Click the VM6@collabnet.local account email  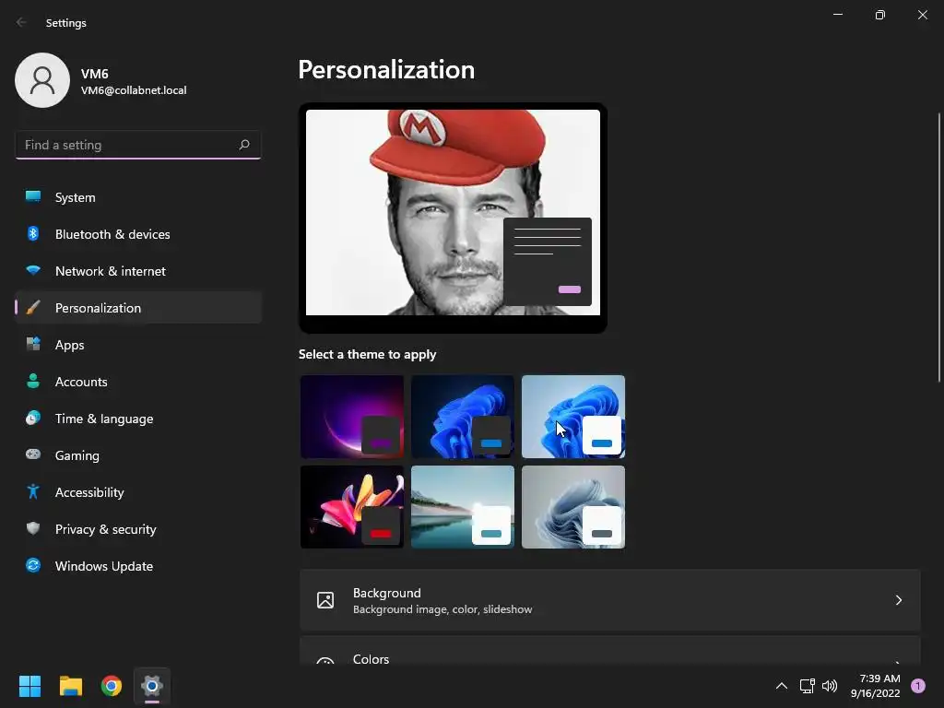click(134, 90)
